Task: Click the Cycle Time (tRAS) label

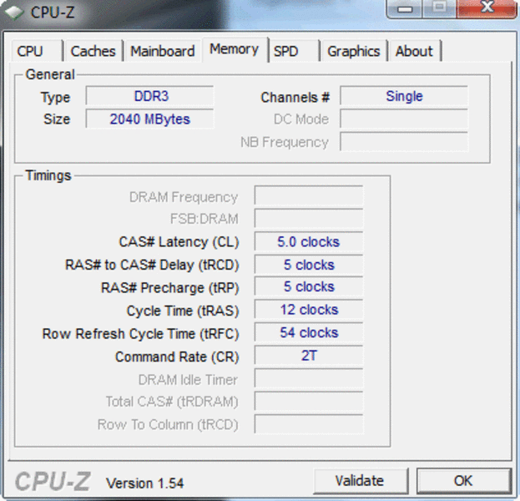Action: pyautogui.click(x=183, y=311)
